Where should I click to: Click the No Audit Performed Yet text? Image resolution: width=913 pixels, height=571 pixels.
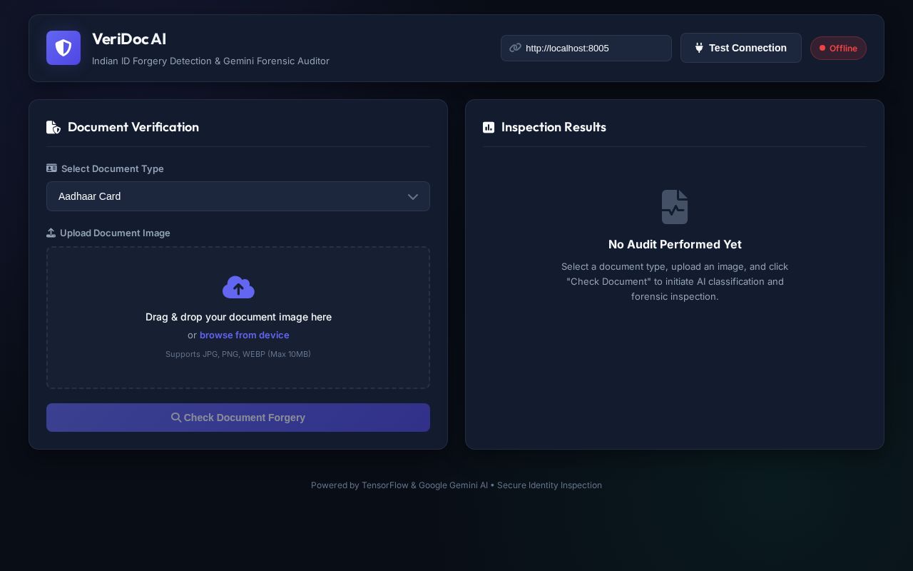pyautogui.click(x=675, y=244)
